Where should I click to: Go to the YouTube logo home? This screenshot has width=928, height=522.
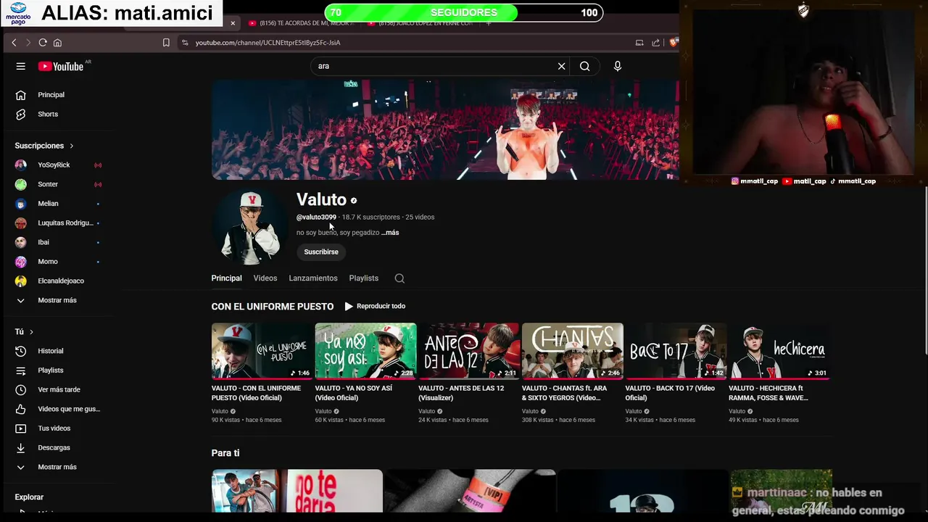coord(62,66)
